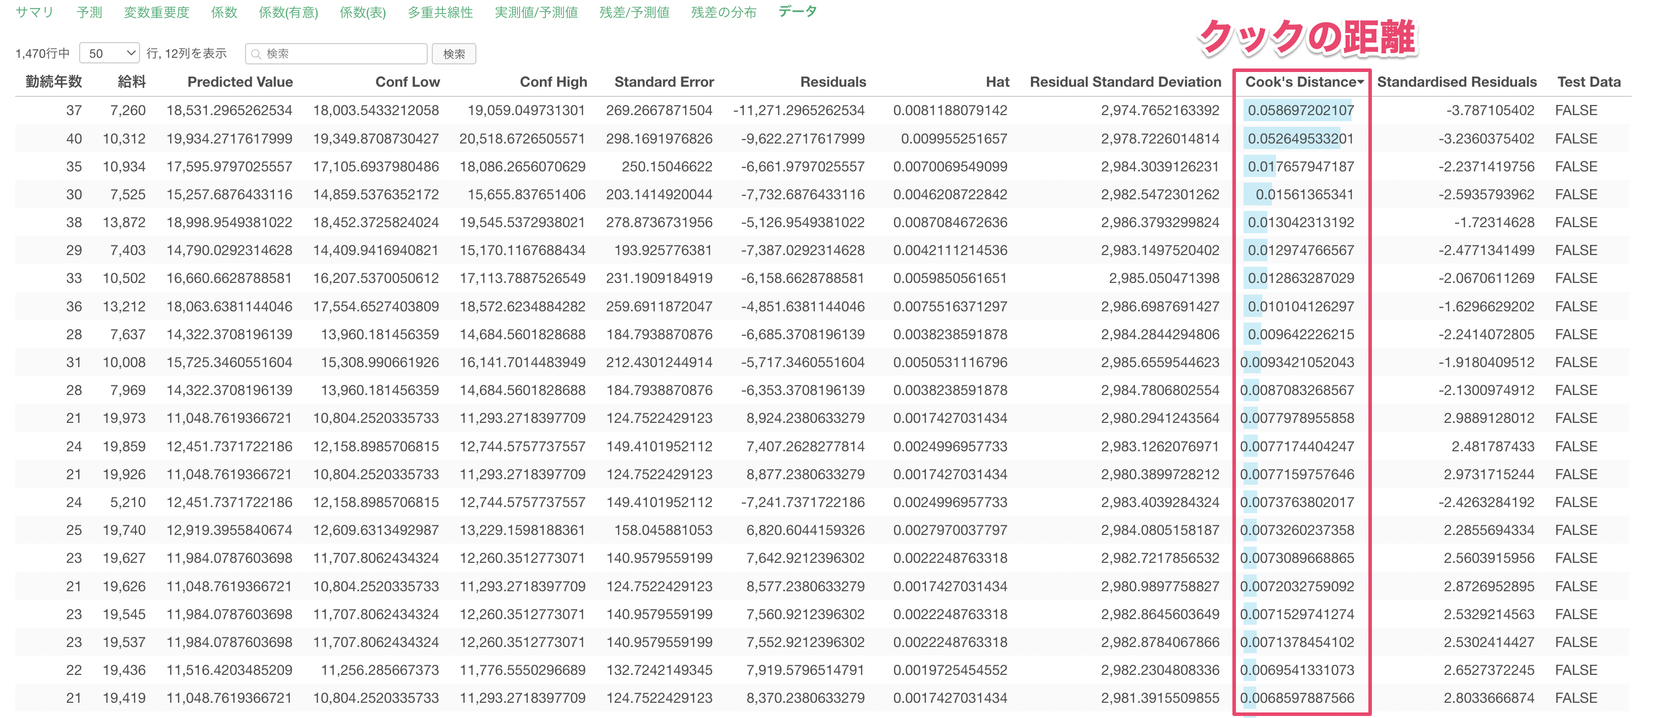Click salary cell 19,436

point(124,670)
